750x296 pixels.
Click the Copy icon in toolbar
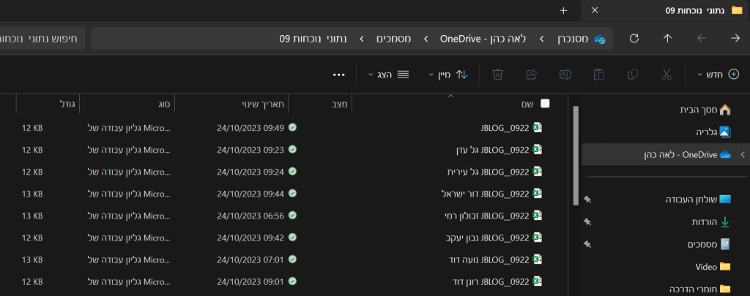tap(633, 75)
